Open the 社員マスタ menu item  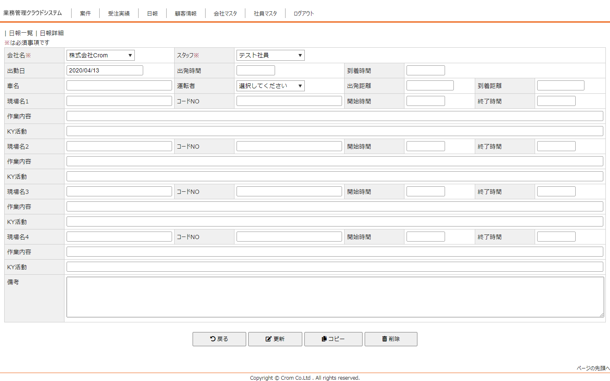[x=265, y=13]
